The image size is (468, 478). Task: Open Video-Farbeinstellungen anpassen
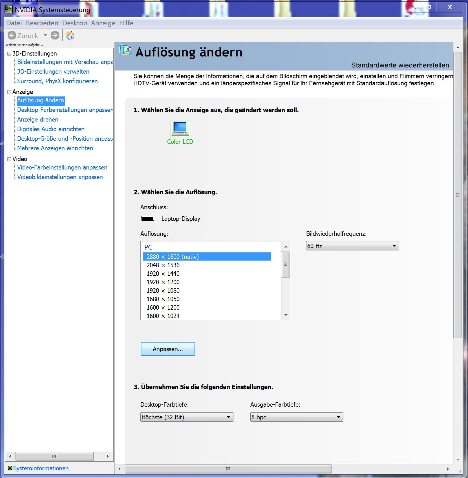click(62, 168)
